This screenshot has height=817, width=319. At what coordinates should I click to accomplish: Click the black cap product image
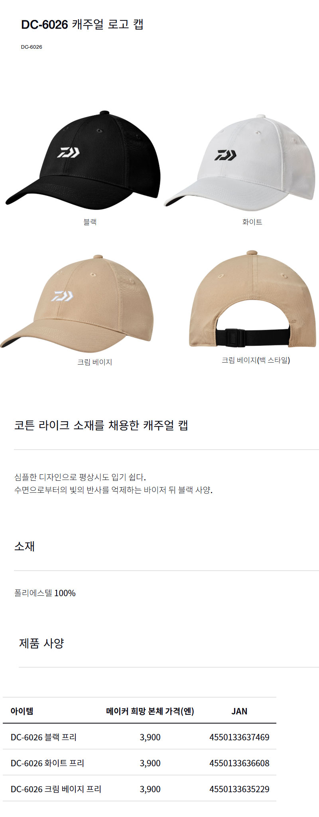pyautogui.click(x=82, y=160)
